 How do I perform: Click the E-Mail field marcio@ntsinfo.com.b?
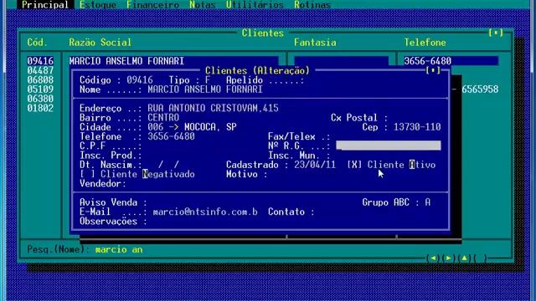pos(205,212)
